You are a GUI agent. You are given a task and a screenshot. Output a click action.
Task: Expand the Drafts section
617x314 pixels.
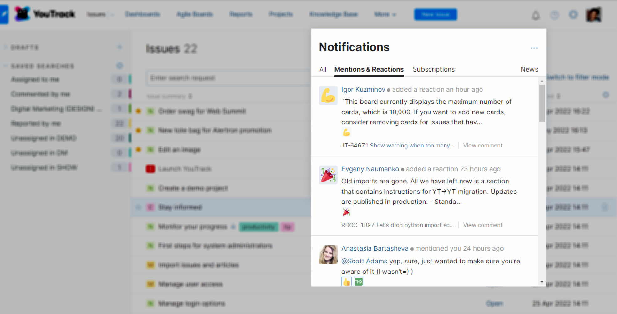pos(6,47)
